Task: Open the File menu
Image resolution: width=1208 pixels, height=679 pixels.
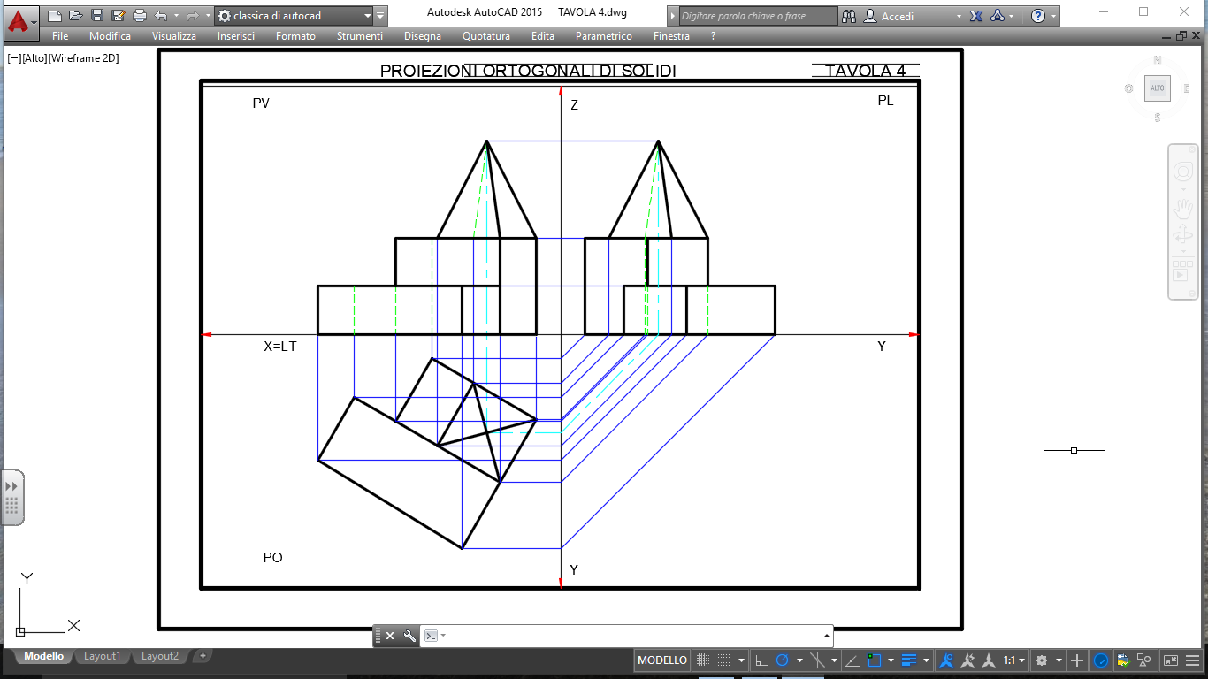Action: [60, 36]
